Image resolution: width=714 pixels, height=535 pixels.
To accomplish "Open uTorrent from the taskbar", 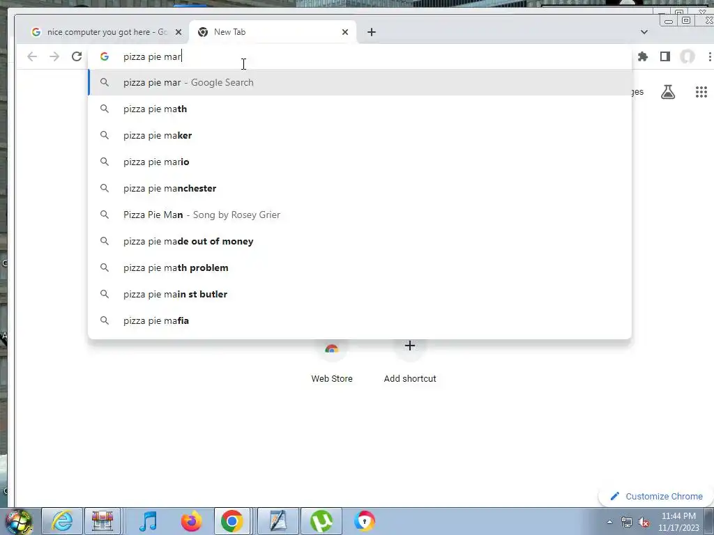I will [321, 521].
